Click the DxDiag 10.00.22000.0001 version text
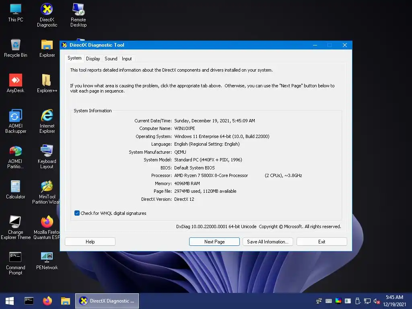 216,227
